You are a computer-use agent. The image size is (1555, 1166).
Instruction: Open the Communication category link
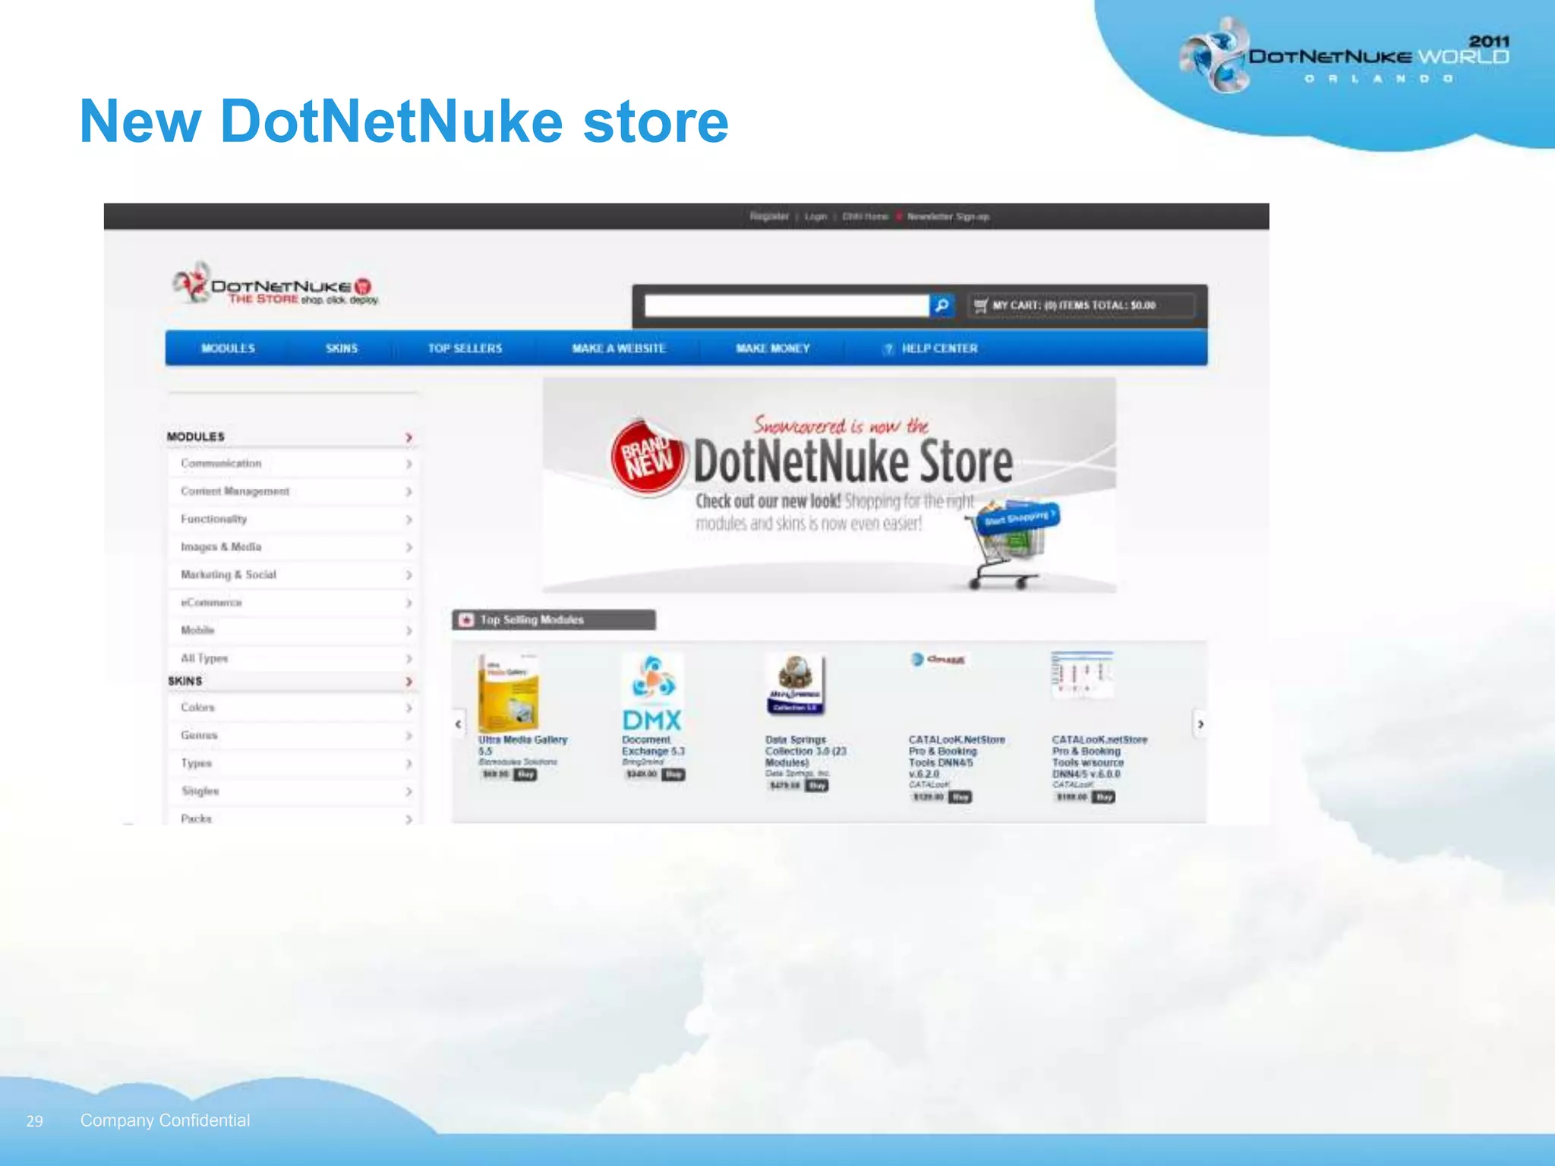pos(221,463)
